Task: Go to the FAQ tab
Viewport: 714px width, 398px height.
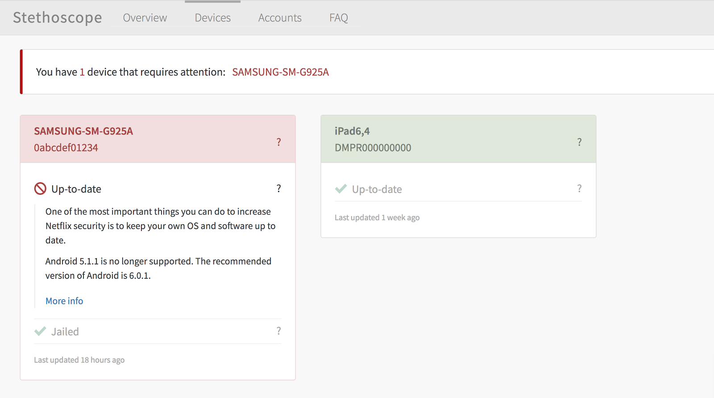Action: (338, 18)
